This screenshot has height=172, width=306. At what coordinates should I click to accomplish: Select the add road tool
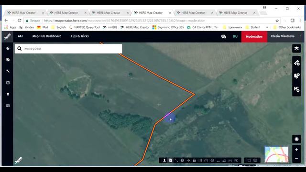296,63
